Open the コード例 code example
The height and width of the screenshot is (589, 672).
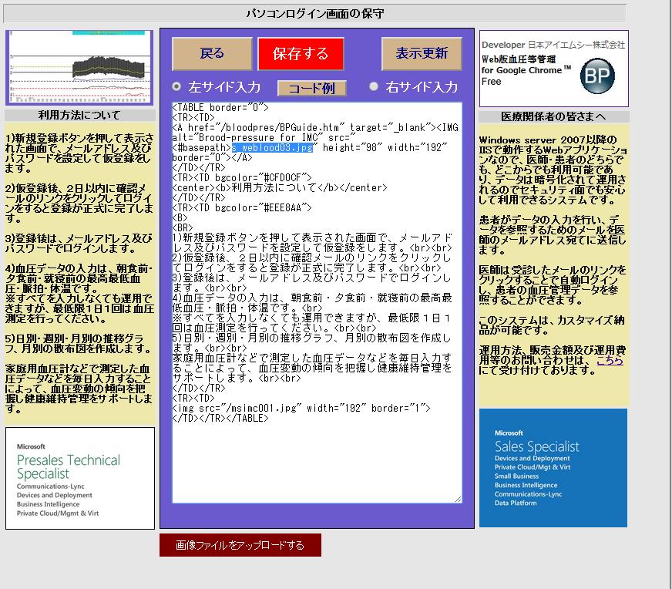311,86
